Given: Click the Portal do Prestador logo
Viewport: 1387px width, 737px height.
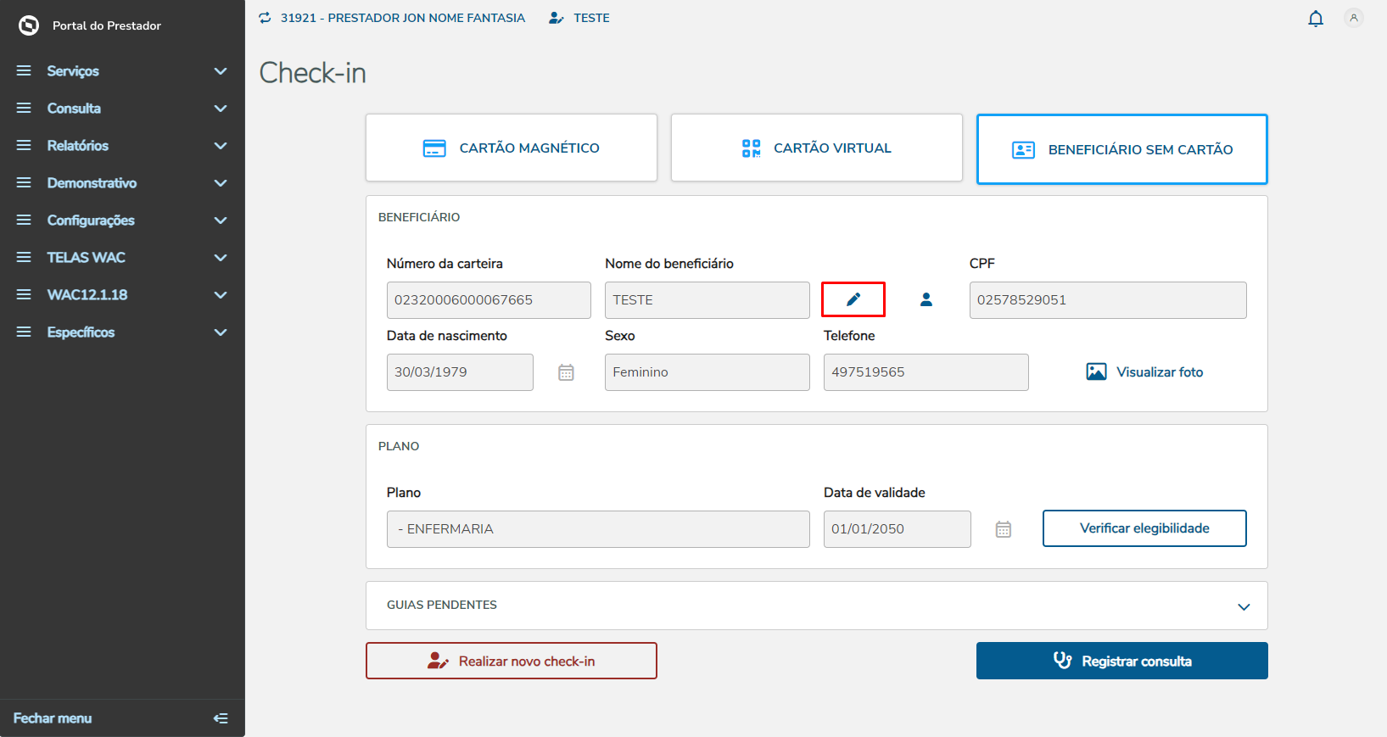Looking at the screenshot, I should point(29,25).
